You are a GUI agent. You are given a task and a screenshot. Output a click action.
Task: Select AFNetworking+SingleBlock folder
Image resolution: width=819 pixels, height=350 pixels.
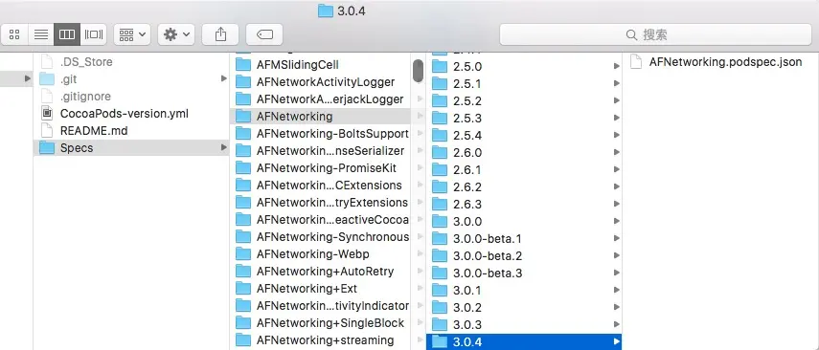point(320,323)
